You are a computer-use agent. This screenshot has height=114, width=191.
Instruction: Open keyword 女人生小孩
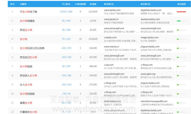click(26, 85)
